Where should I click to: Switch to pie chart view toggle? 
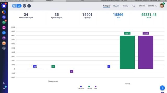pos(14,6)
